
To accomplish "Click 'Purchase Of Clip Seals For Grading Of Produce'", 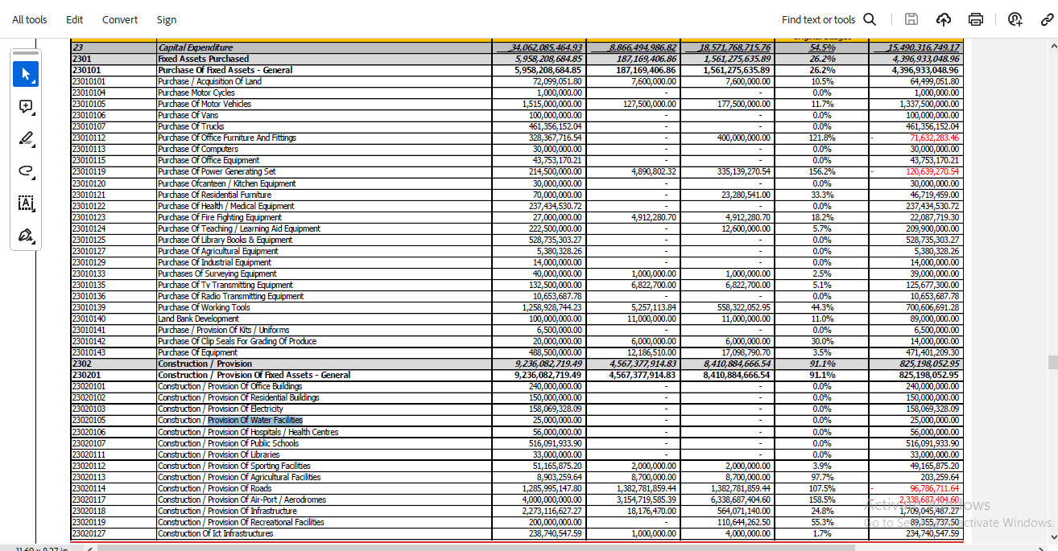I will 238,341.
